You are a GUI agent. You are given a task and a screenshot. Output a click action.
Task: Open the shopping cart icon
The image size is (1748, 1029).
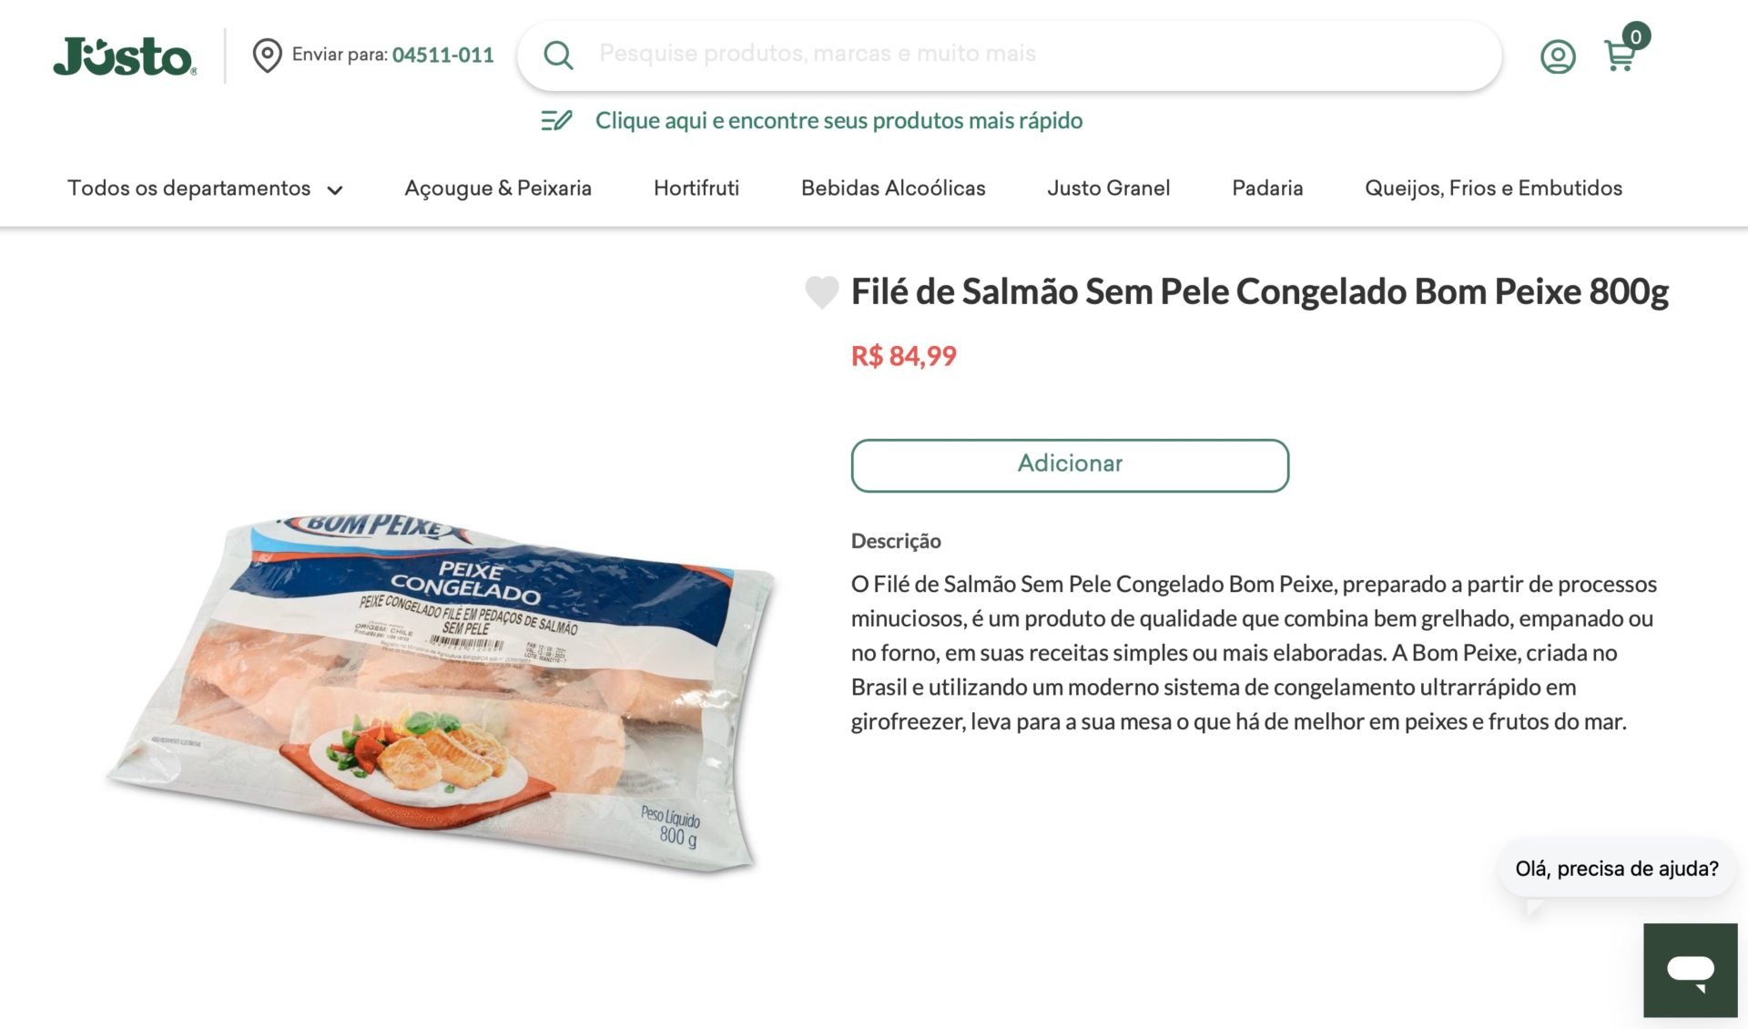point(1620,56)
